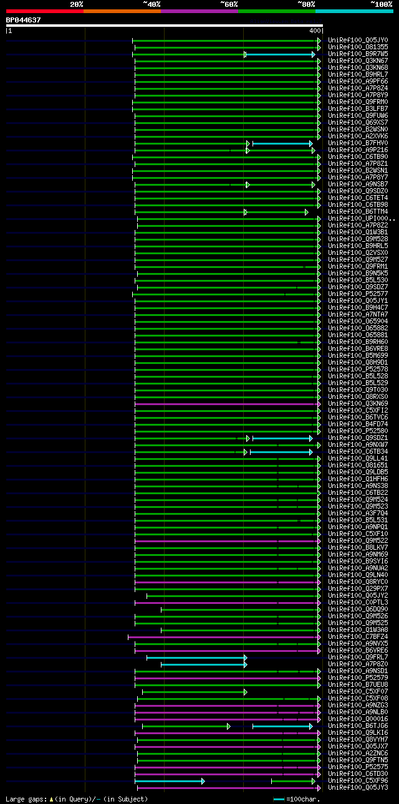Screen dimensions: 399x804
Task: Click the cyan ~100% identity legend bar
Action: click(x=354, y=11)
